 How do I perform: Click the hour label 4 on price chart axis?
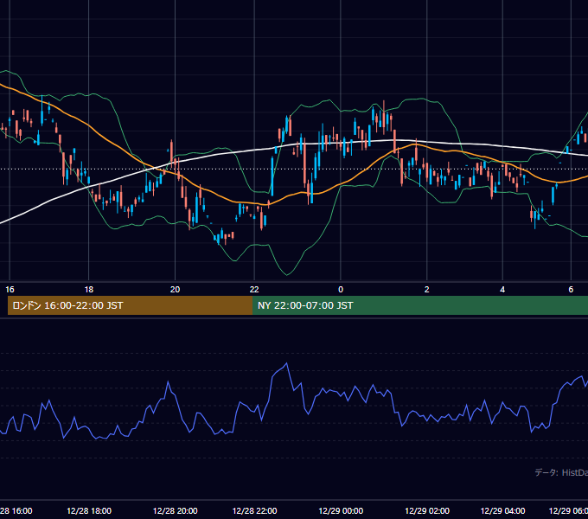pyautogui.click(x=502, y=290)
